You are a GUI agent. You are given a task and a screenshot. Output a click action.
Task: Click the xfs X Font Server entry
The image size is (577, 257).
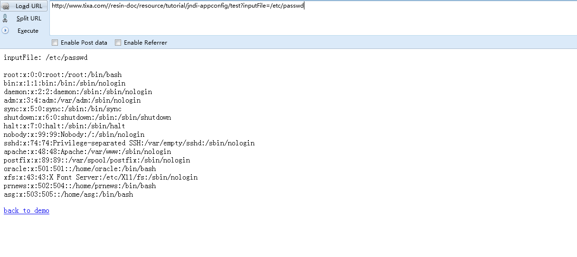pos(101,177)
